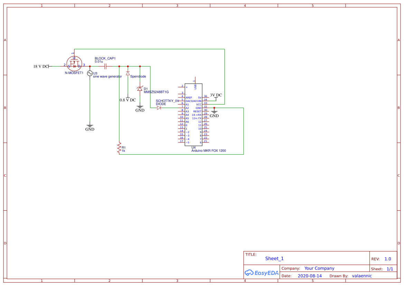This screenshot has width=404, height=286.
Task: Click the sine wave generator U3 symbol
Action: pos(90,73)
